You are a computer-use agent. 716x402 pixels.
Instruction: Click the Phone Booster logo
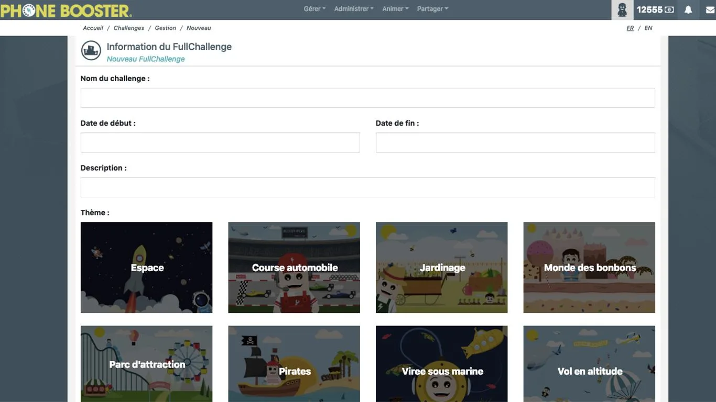[66, 10]
